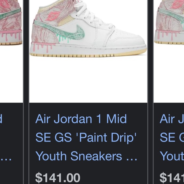Click the right partially visible sneaker photo
Viewport: 184px width, 184px height.
coord(169,51)
